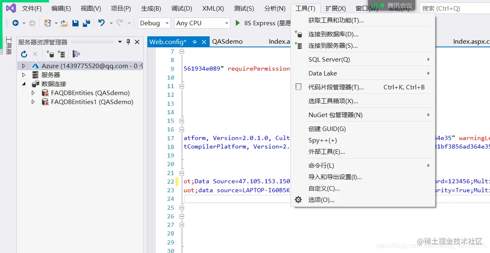Close the Server Explorer panel
The image size is (490, 253).
[x=137, y=42]
